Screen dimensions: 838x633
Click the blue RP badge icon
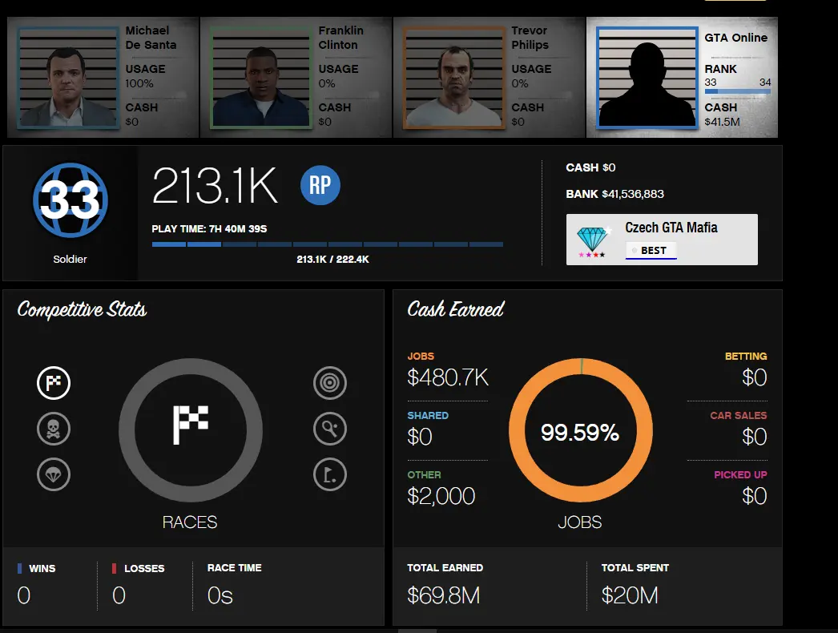point(320,185)
